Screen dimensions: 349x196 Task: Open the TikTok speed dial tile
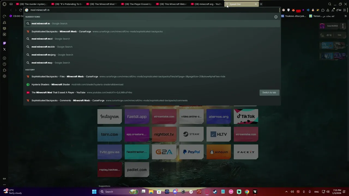coord(246,117)
